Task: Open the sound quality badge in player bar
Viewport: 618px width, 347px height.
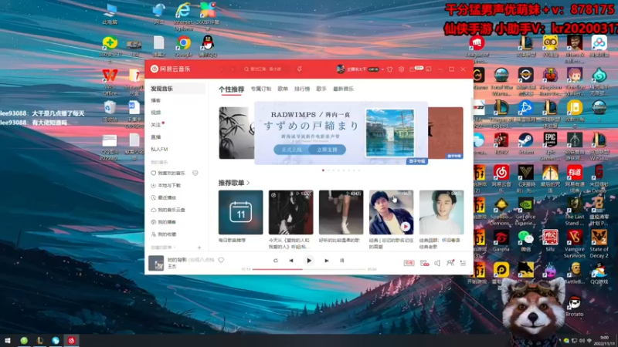Action: (x=409, y=263)
